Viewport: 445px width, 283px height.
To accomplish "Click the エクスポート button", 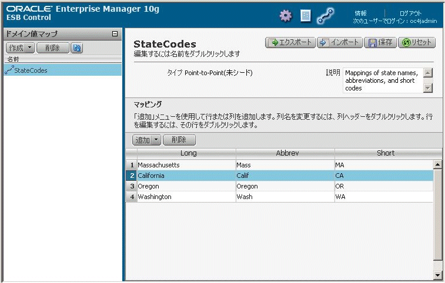I will 290,42.
